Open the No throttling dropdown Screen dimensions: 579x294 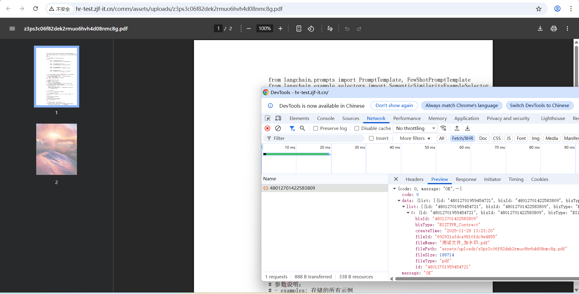[x=415, y=128]
